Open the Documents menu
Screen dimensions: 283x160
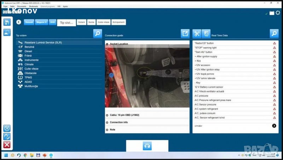pyautogui.click(x=22, y=6)
